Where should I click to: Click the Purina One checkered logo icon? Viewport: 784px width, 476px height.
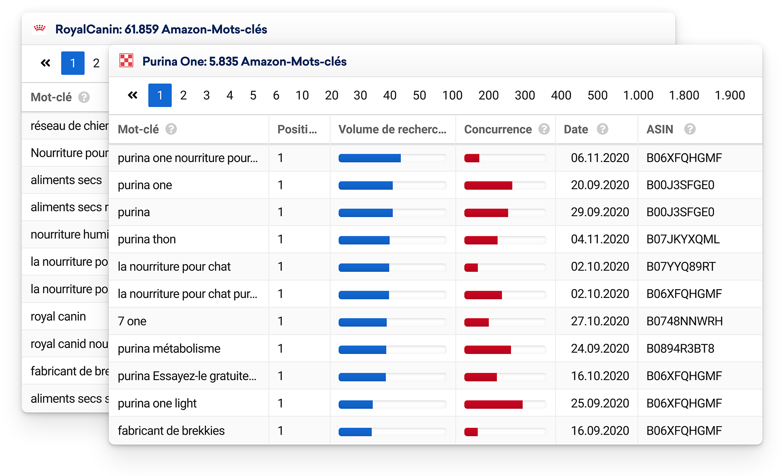126,61
